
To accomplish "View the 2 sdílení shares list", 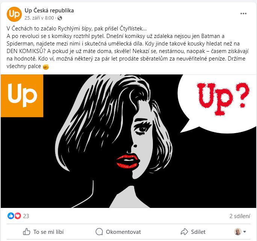I will tap(240, 216).
